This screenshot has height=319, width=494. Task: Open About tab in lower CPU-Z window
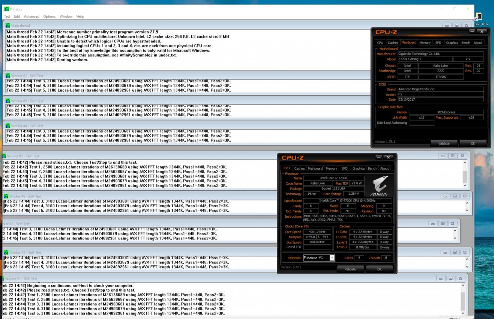click(x=384, y=169)
